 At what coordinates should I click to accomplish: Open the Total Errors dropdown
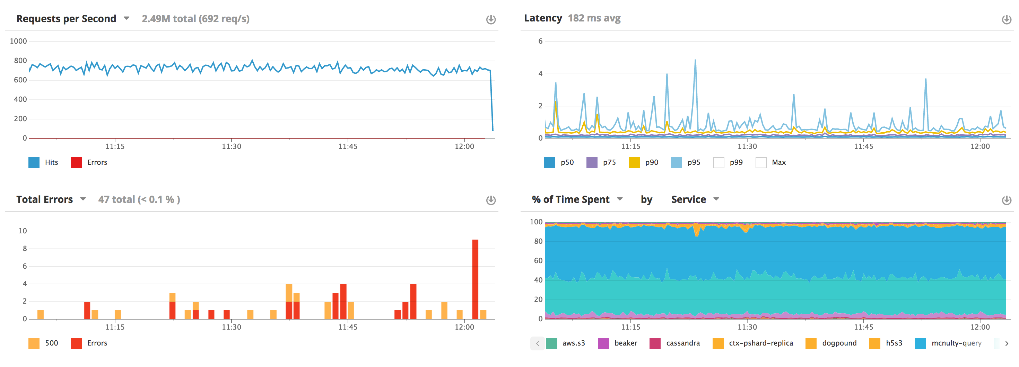click(83, 199)
